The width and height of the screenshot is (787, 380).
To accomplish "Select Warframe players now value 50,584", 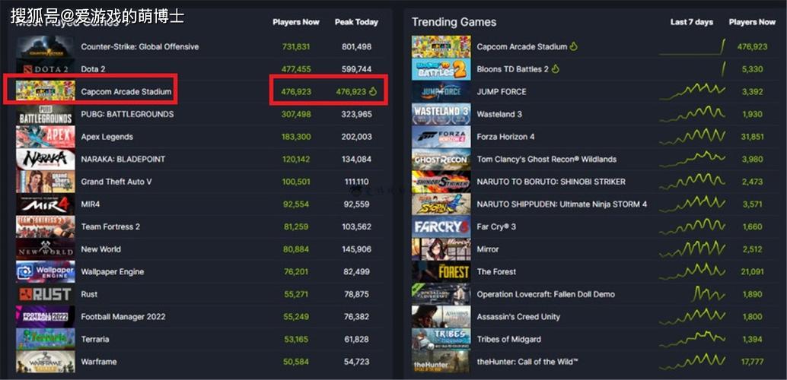I will click(296, 362).
